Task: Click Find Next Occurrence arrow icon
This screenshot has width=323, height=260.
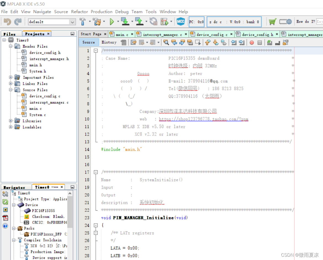Action: [x=182, y=43]
